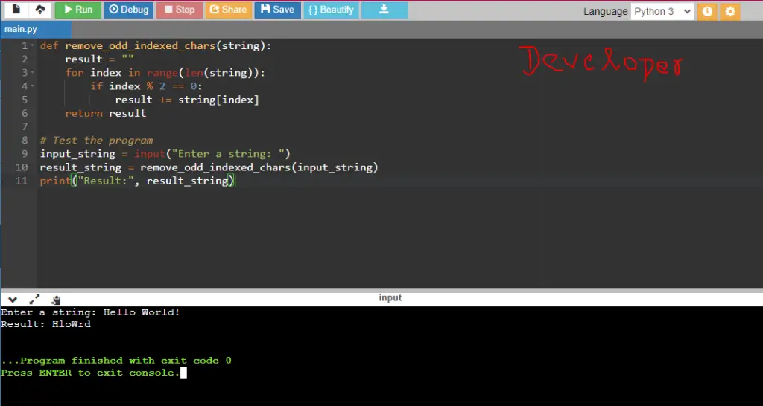Run the program with the Run button
Image resolution: width=763 pixels, height=406 pixels.
click(77, 10)
